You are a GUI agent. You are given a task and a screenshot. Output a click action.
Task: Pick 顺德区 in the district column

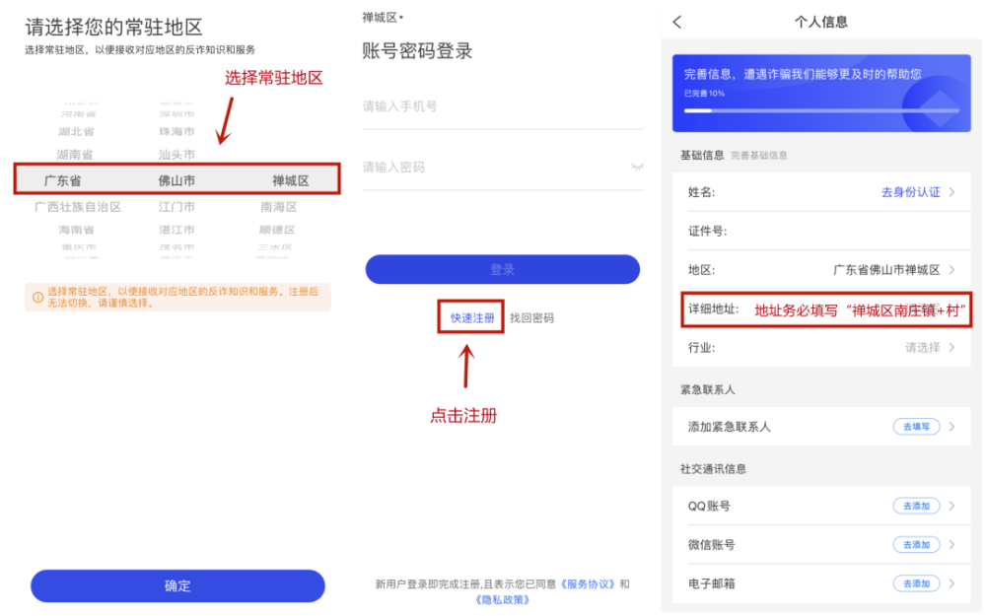pos(277,230)
